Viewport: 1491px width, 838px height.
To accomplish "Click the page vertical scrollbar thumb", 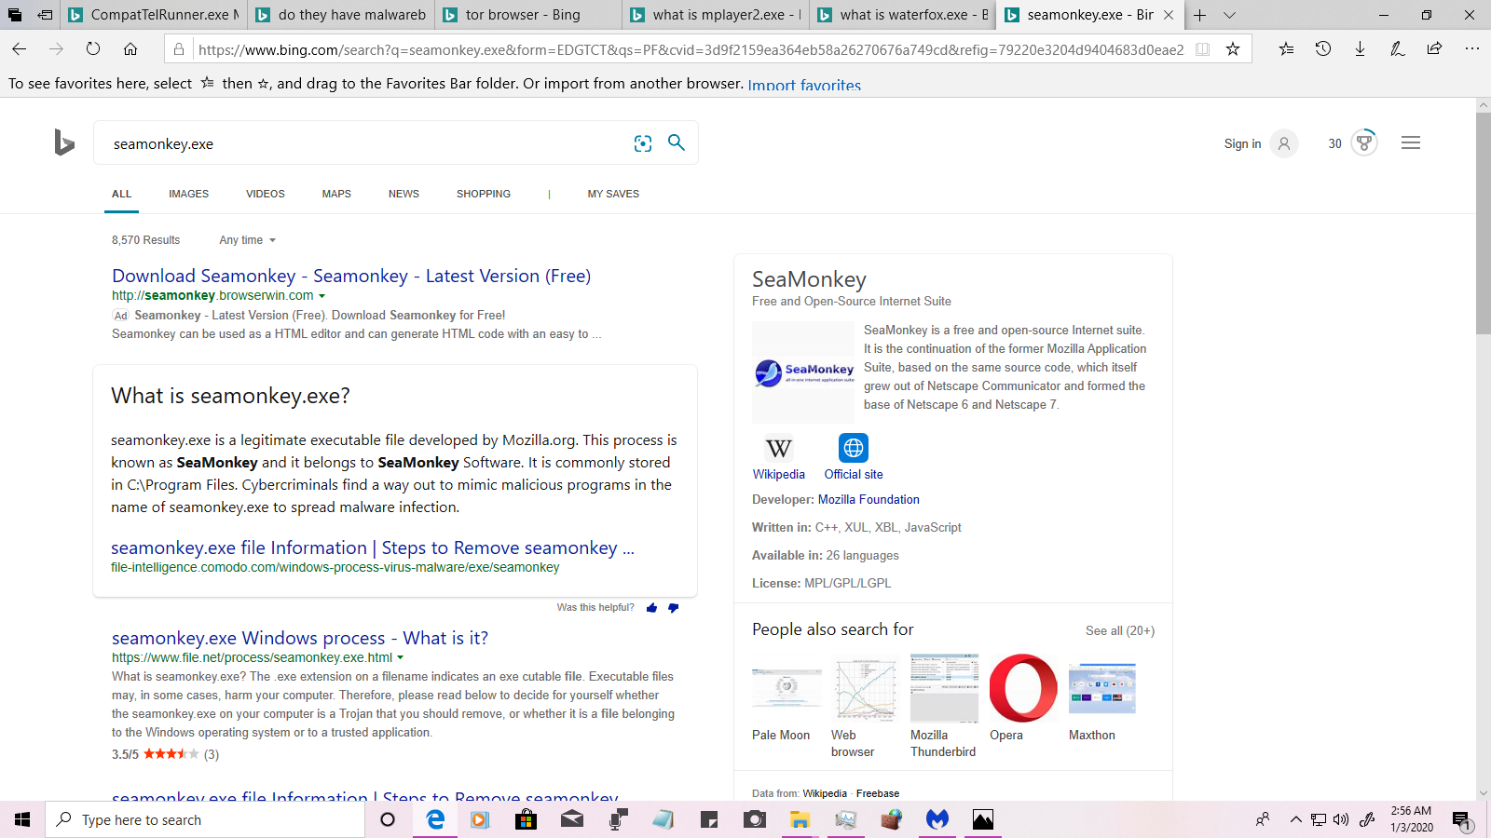I will coord(1484,223).
